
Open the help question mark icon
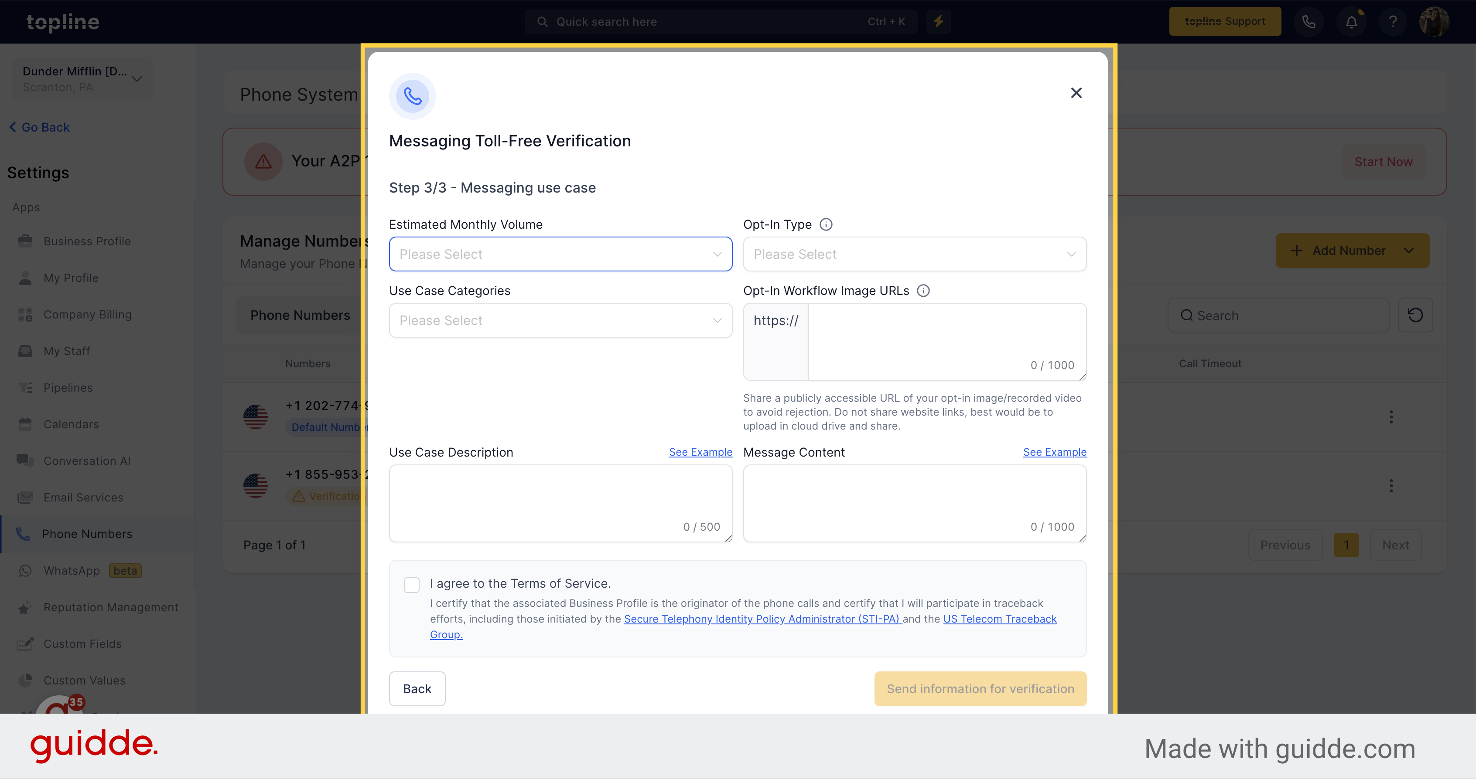tap(1393, 22)
